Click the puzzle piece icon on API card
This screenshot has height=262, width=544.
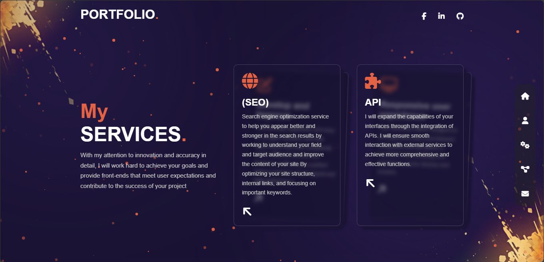point(373,81)
